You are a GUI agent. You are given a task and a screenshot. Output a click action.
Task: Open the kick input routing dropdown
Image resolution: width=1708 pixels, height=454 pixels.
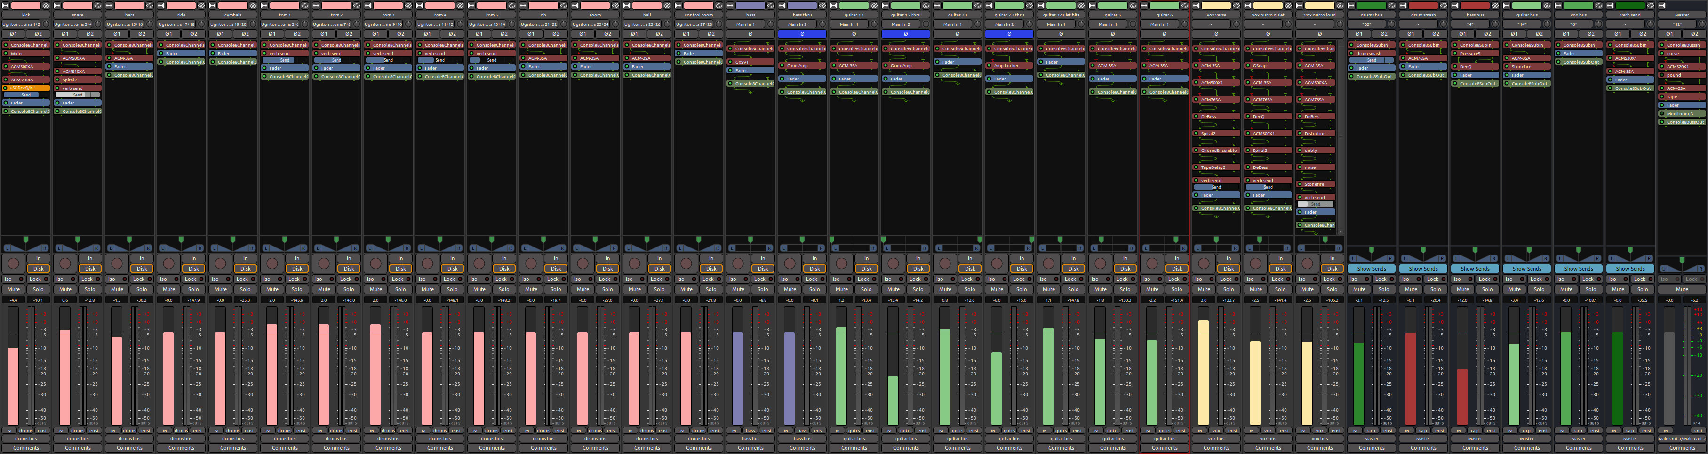tap(22, 24)
